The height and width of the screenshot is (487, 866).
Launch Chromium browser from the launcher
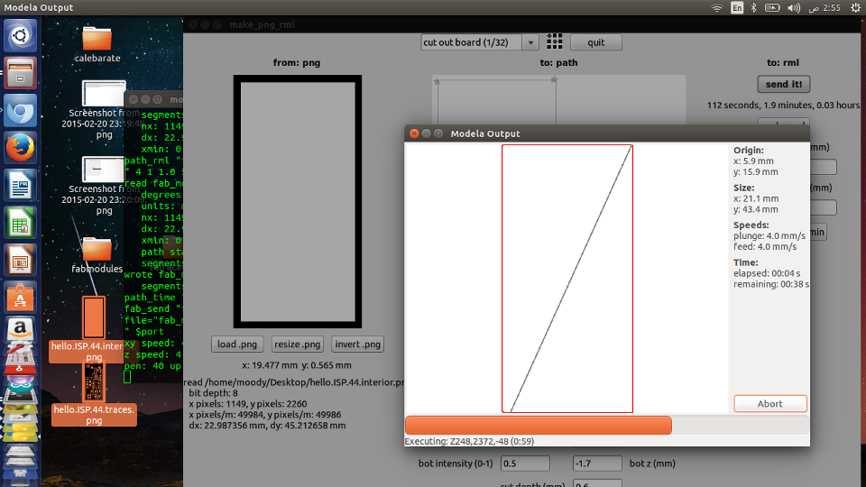pyautogui.click(x=21, y=110)
